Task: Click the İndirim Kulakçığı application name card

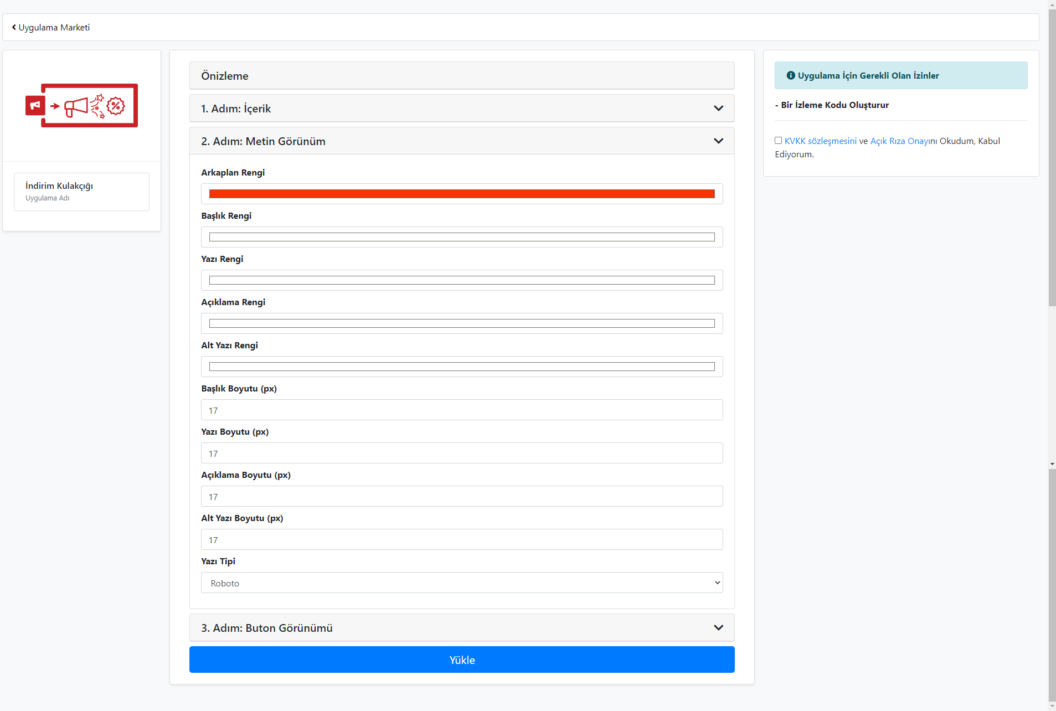Action: [x=81, y=192]
